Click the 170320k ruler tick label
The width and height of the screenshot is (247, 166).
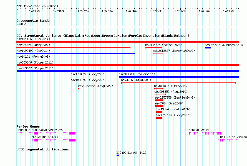pos(83,11)
